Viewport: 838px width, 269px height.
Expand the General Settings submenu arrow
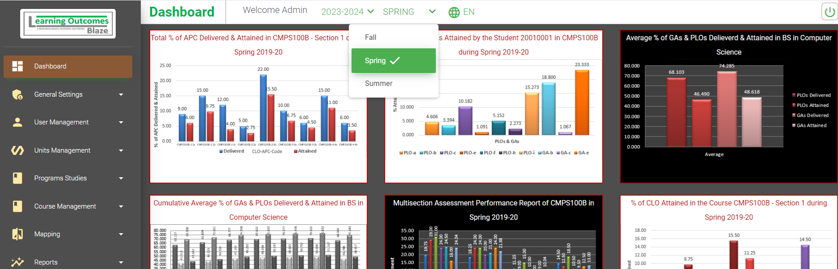click(121, 94)
